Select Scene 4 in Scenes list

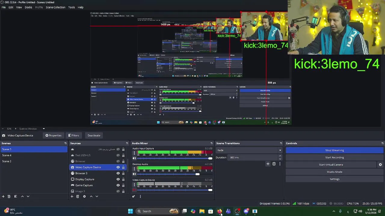pyautogui.click(x=34, y=155)
